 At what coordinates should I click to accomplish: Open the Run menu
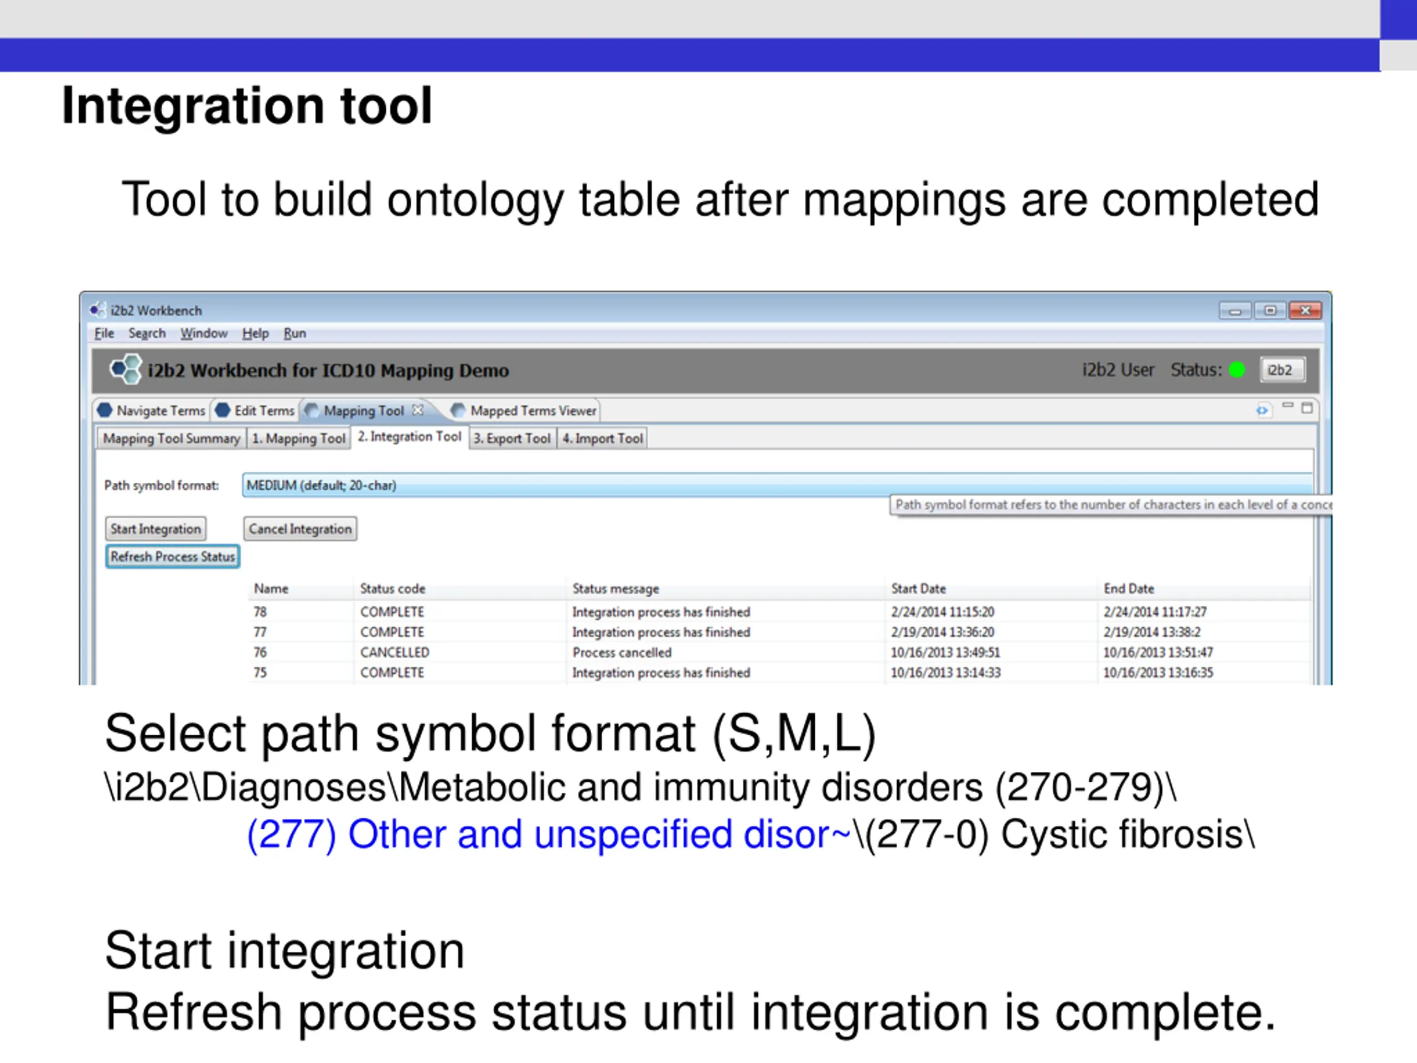tap(294, 333)
